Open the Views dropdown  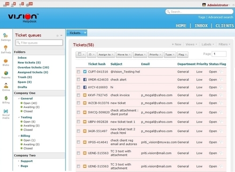coord(191,45)
